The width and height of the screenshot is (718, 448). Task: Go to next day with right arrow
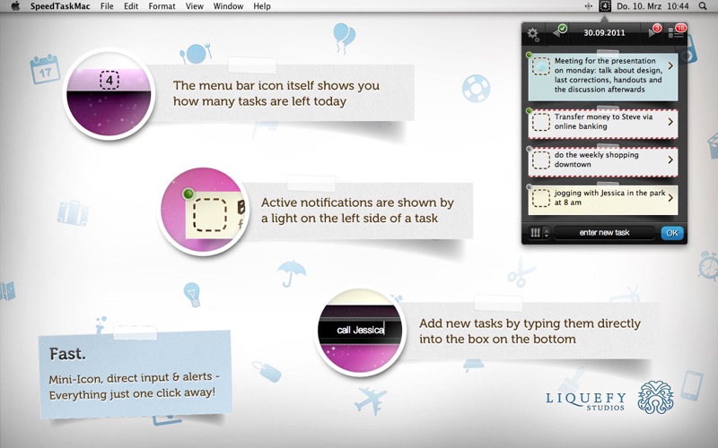click(x=653, y=32)
